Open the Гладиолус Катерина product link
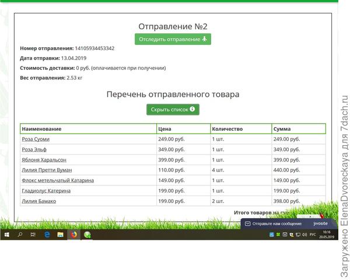 pyautogui.click(x=46, y=191)
